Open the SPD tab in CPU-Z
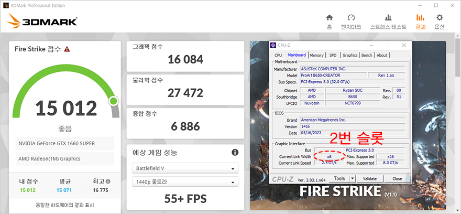The width and height of the screenshot is (461, 214). pos(333,55)
